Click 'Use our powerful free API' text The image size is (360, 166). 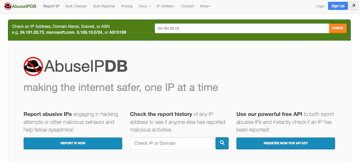pos(269,114)
